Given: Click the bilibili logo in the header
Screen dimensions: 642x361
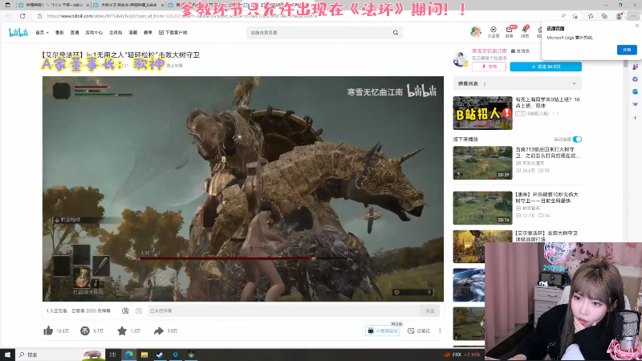Looking at the screenshot, I should [18, 32].
